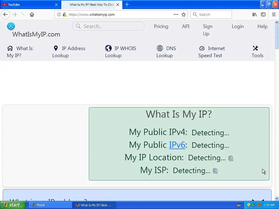This screenshot has width=279, height=209.
Task: Open the browser hamburger menu
Action: tap(274, 14)
